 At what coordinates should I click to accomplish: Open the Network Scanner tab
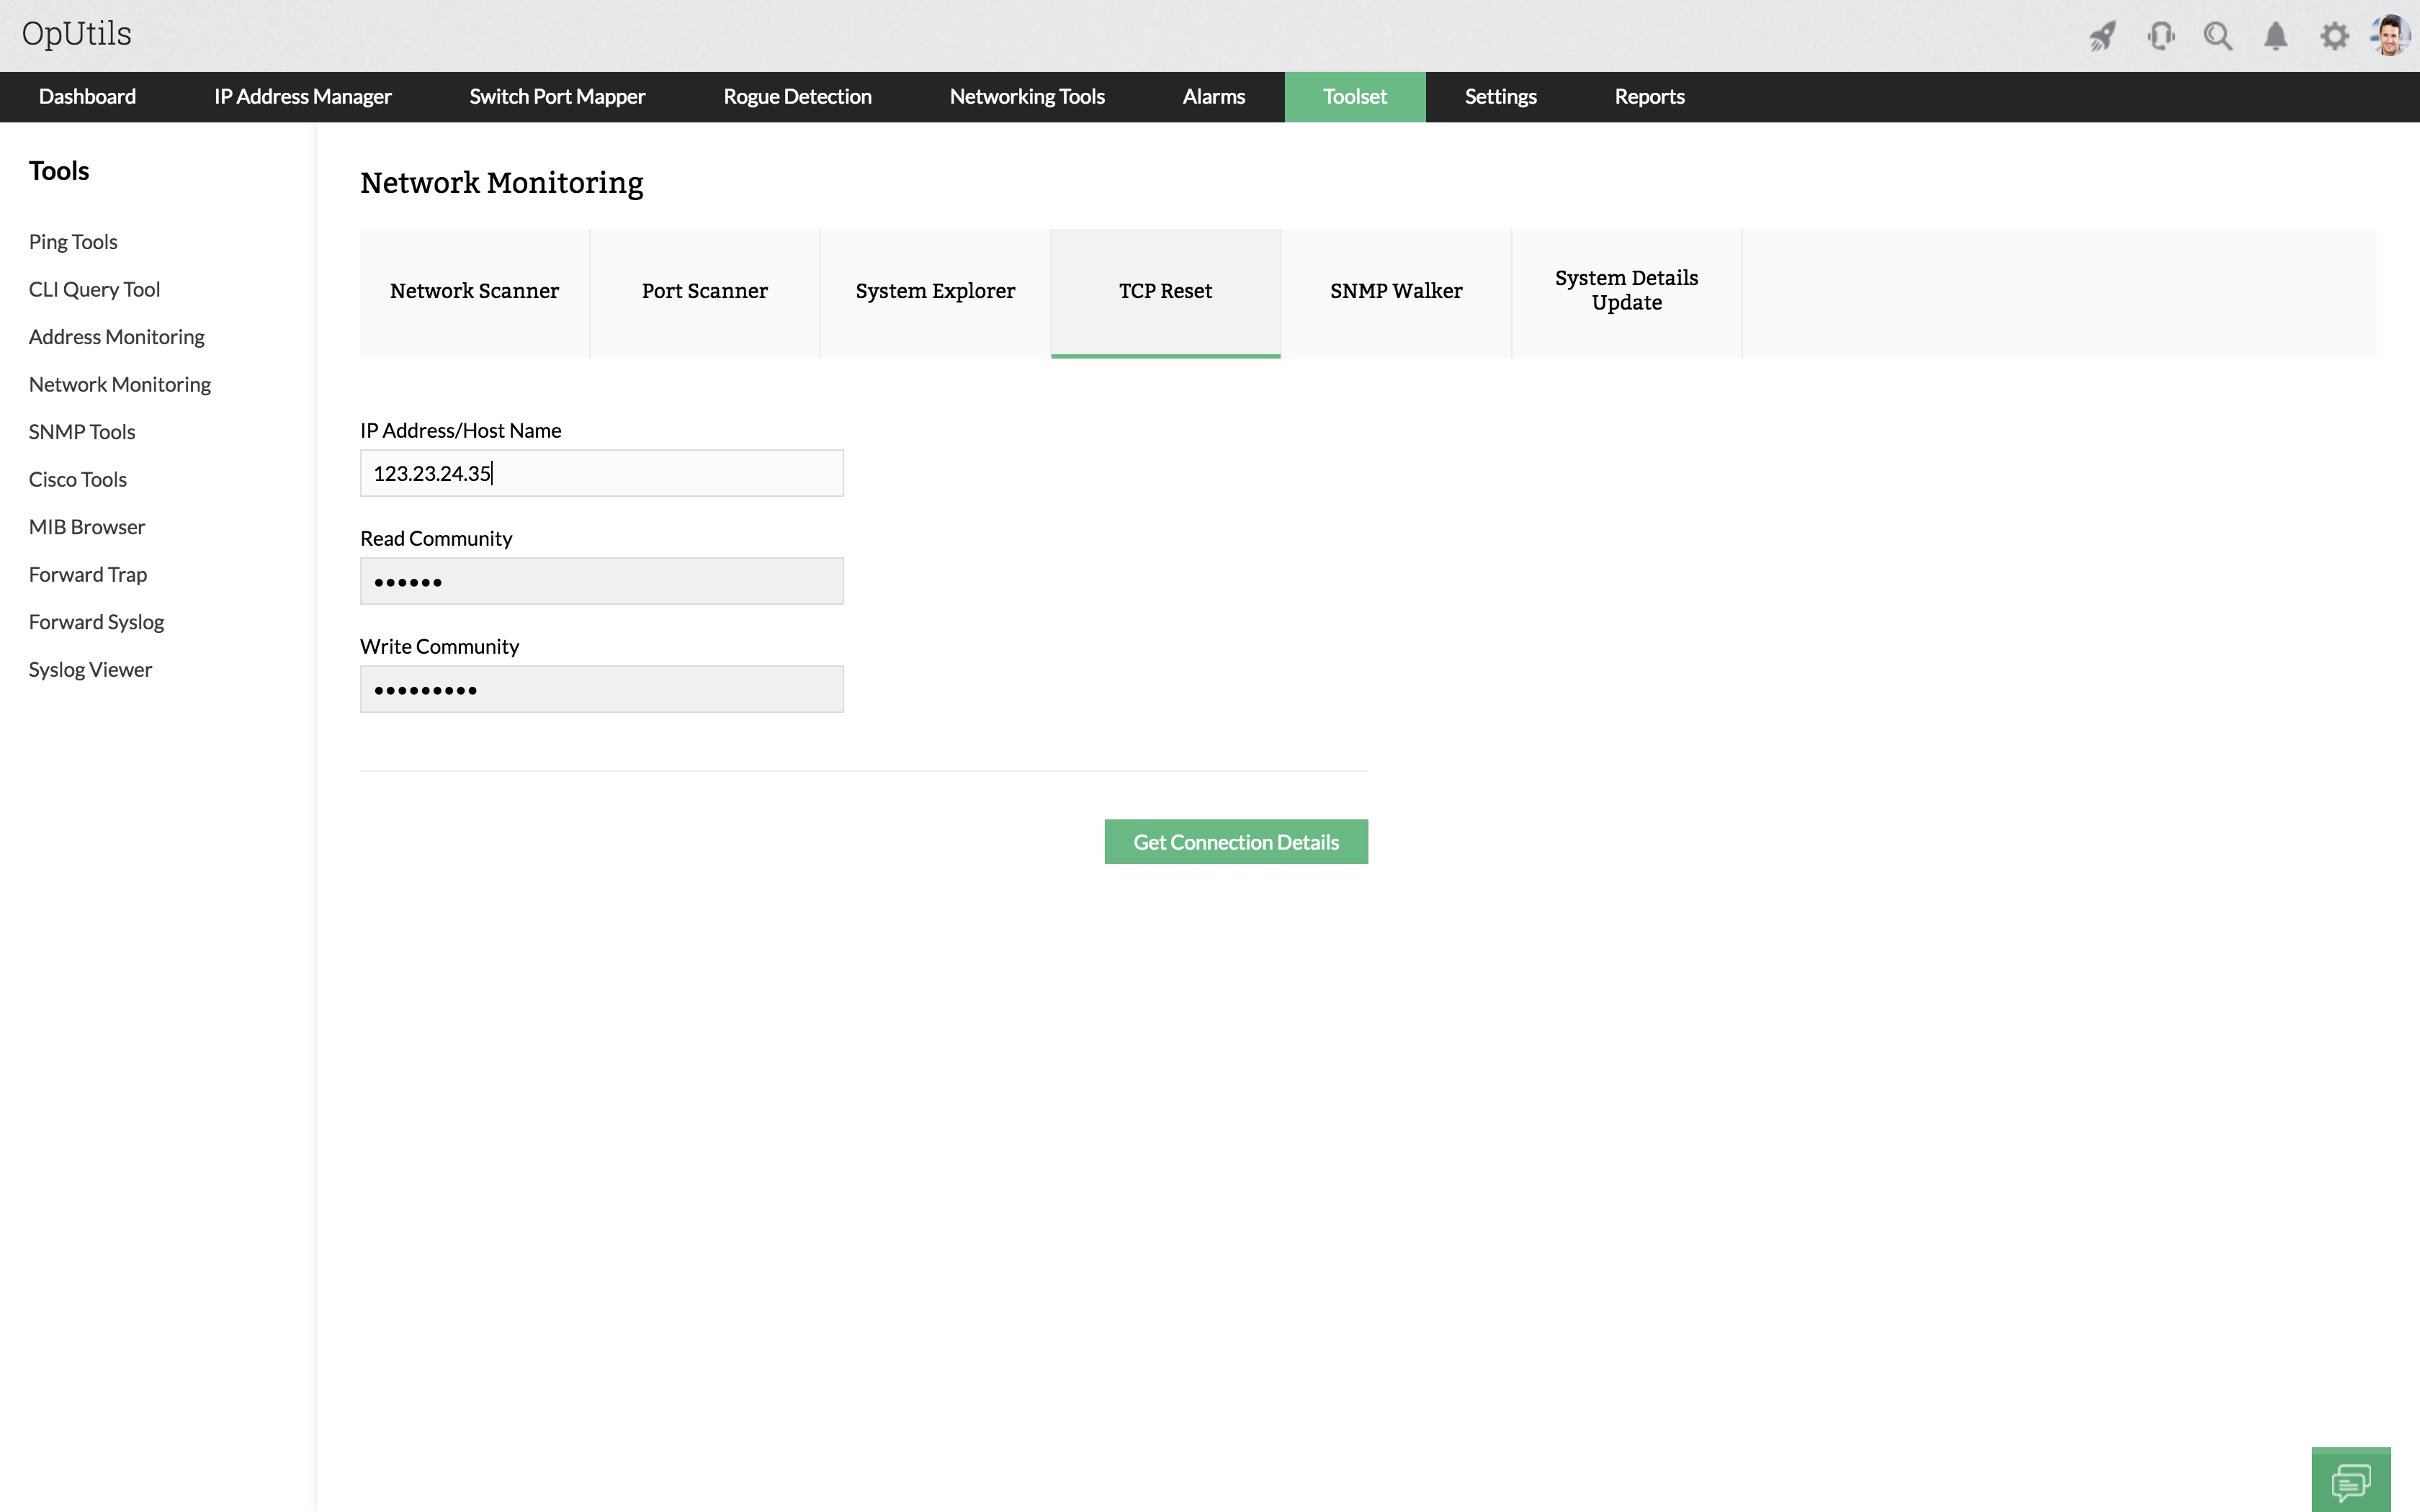(x=474, y=291)
